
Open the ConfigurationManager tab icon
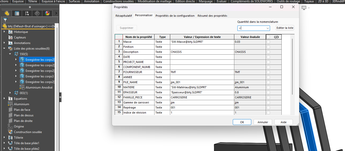pos(27,13)
